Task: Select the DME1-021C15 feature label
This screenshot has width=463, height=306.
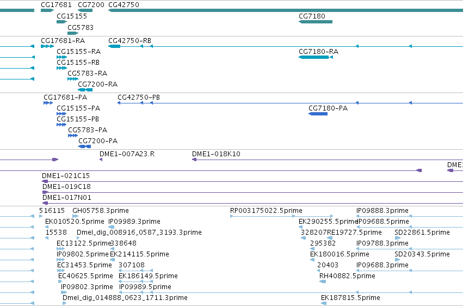Action: click(x=66, y=176)
